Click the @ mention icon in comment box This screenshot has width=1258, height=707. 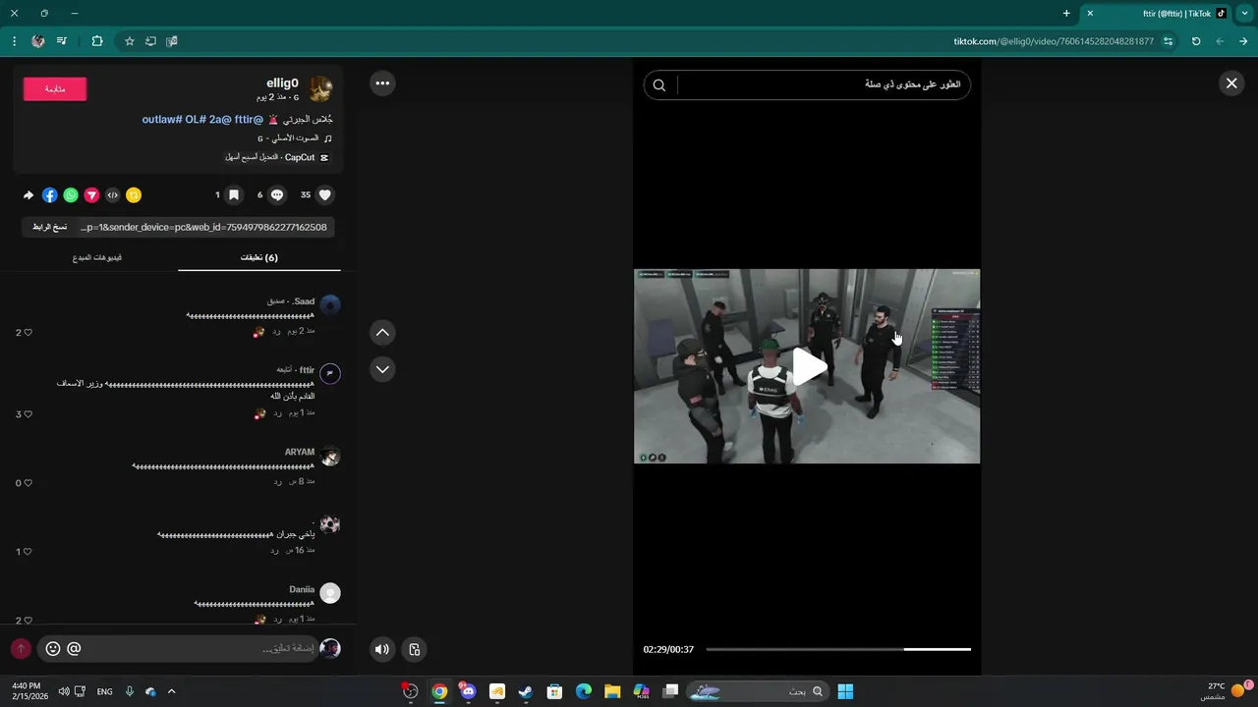pos(74,649)
